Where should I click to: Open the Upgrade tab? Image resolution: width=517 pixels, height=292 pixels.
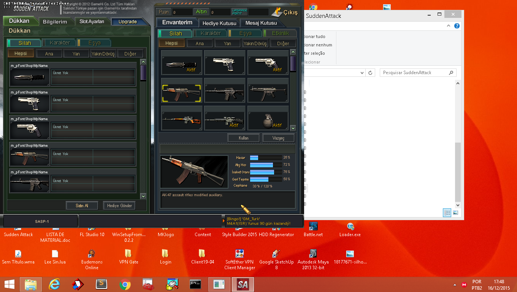click(128, 22)
